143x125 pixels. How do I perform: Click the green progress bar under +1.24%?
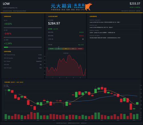[x=23, y=47]
